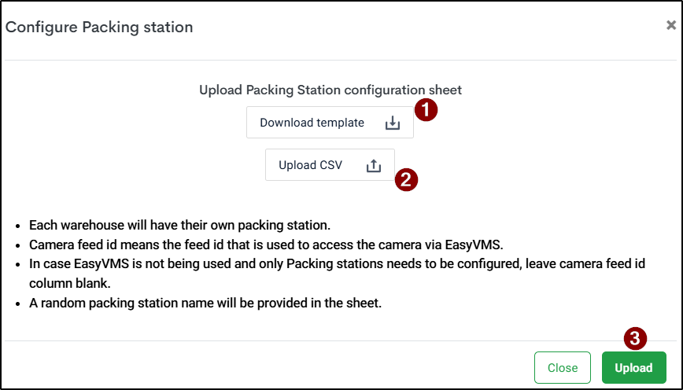Download the packing station template
Viewport: 683px width, 390px height.
coord(330,123)
